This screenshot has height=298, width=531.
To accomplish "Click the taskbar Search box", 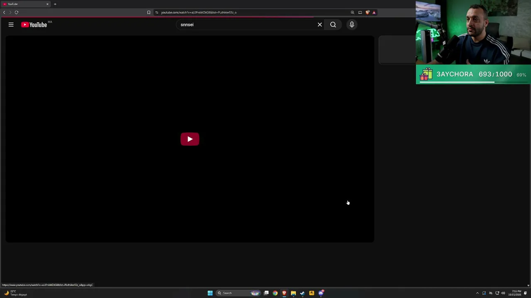I will pos(239,293).
